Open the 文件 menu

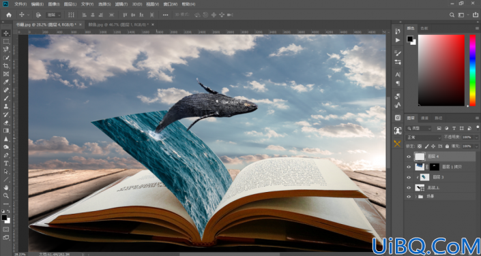click(20, 4)
